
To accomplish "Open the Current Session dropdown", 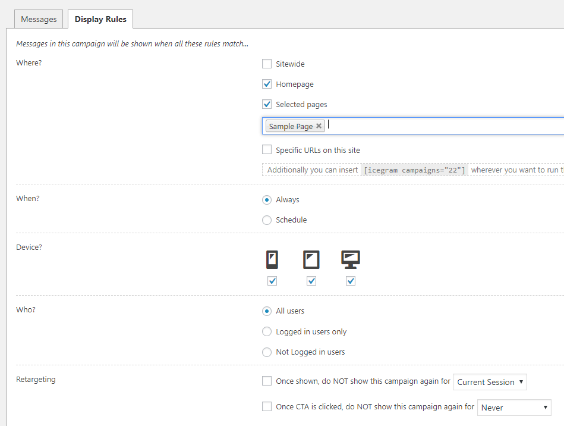I will tap(490, 382).
